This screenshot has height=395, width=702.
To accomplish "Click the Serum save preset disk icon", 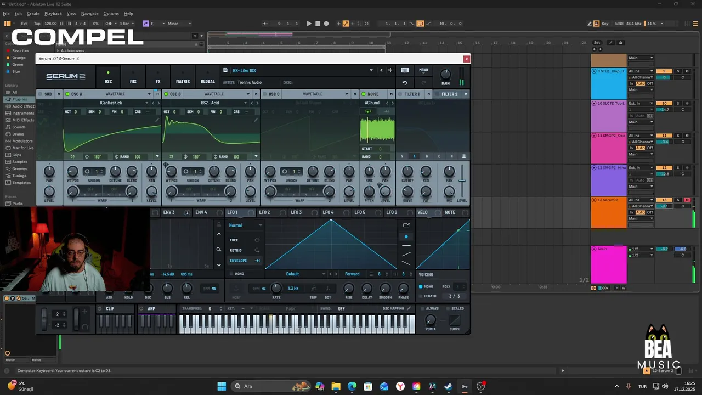I will pos(225,70).
